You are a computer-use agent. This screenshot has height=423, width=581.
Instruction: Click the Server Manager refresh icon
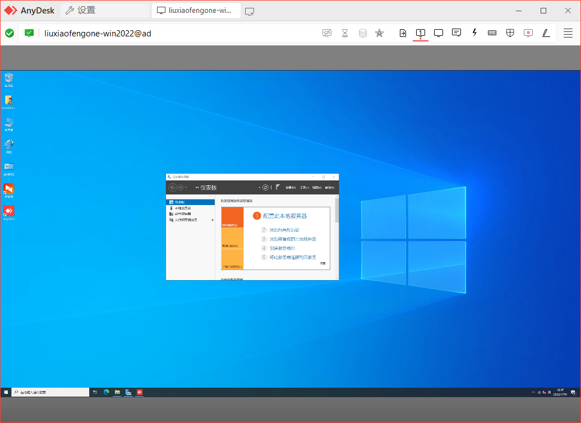[266, 187]
